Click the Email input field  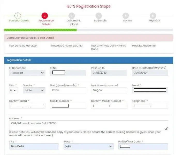click(150, 90)
